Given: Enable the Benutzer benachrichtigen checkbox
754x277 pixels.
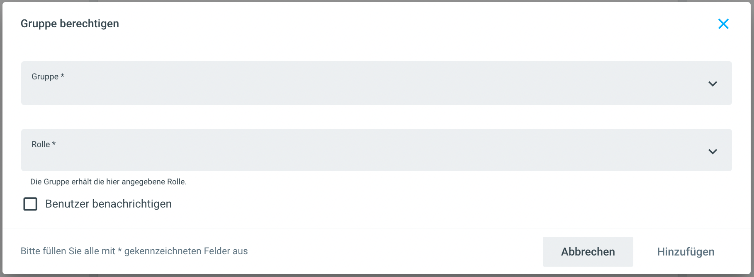Looking at the screenshot, I should click(x=30, y=204).
